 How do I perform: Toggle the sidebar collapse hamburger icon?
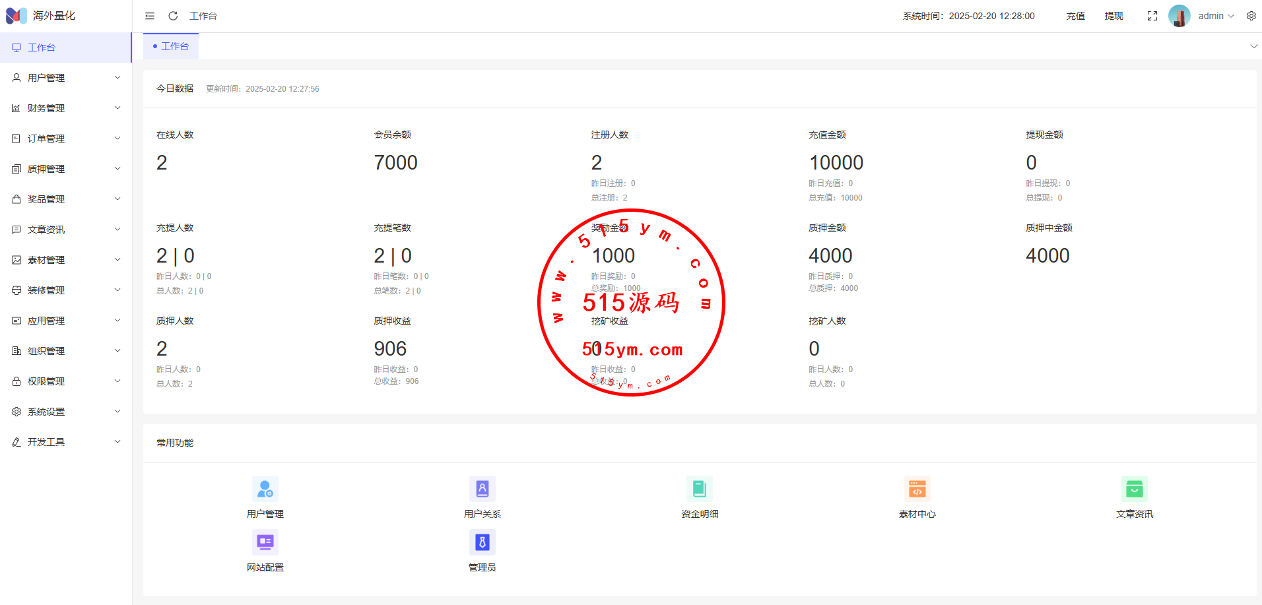pos(150,16)
